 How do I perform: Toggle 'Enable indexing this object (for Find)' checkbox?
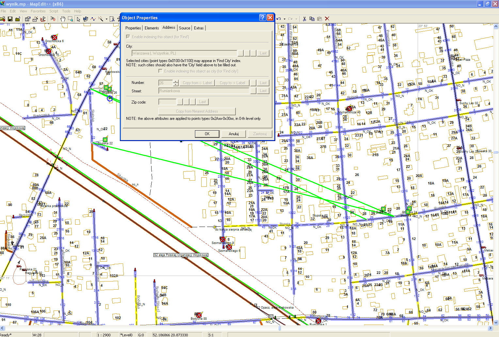click(x=128, y=37)
